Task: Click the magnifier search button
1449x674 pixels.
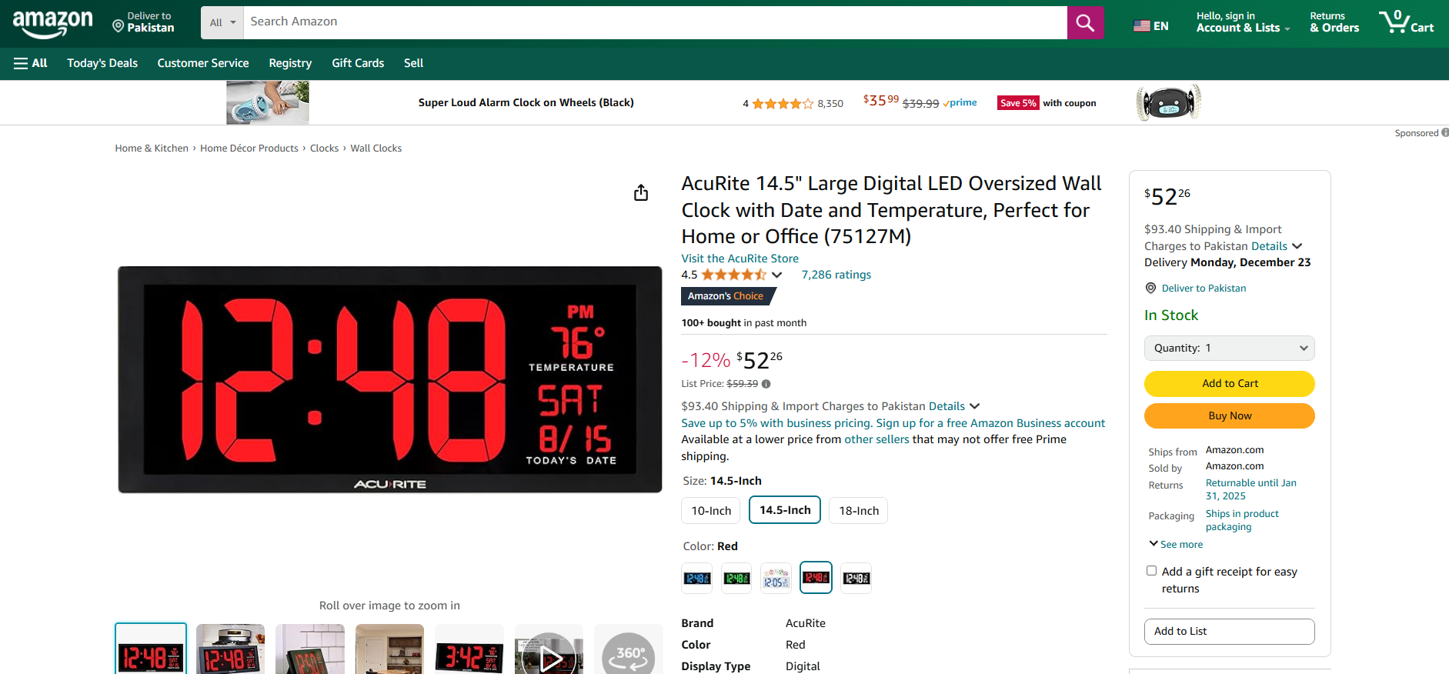Action: [1085, 22]
